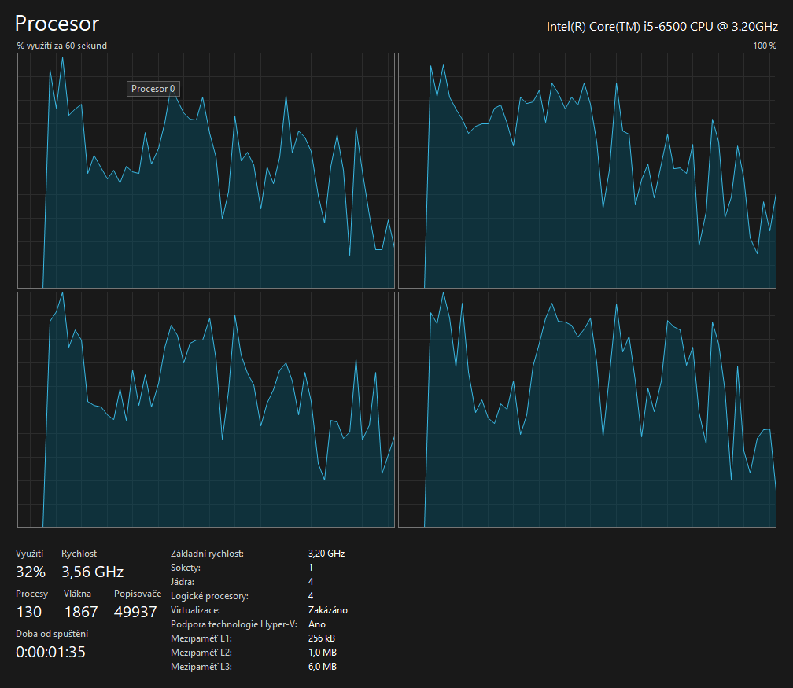Click the "Procesor" page heading
The height and width of the screenshot is (688, 793).
pos(57,24)
